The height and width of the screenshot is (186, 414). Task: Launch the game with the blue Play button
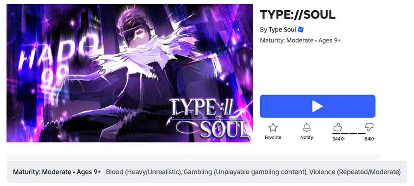point(318,106)
